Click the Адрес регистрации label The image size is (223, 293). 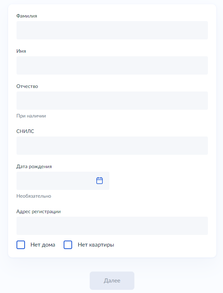[39, 211]
